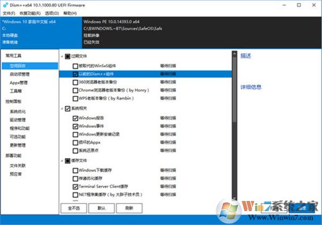Toggle the 缓存文件 group checkbox
Viewport: 322px width, 225px height.
click(x=68, y=161)
